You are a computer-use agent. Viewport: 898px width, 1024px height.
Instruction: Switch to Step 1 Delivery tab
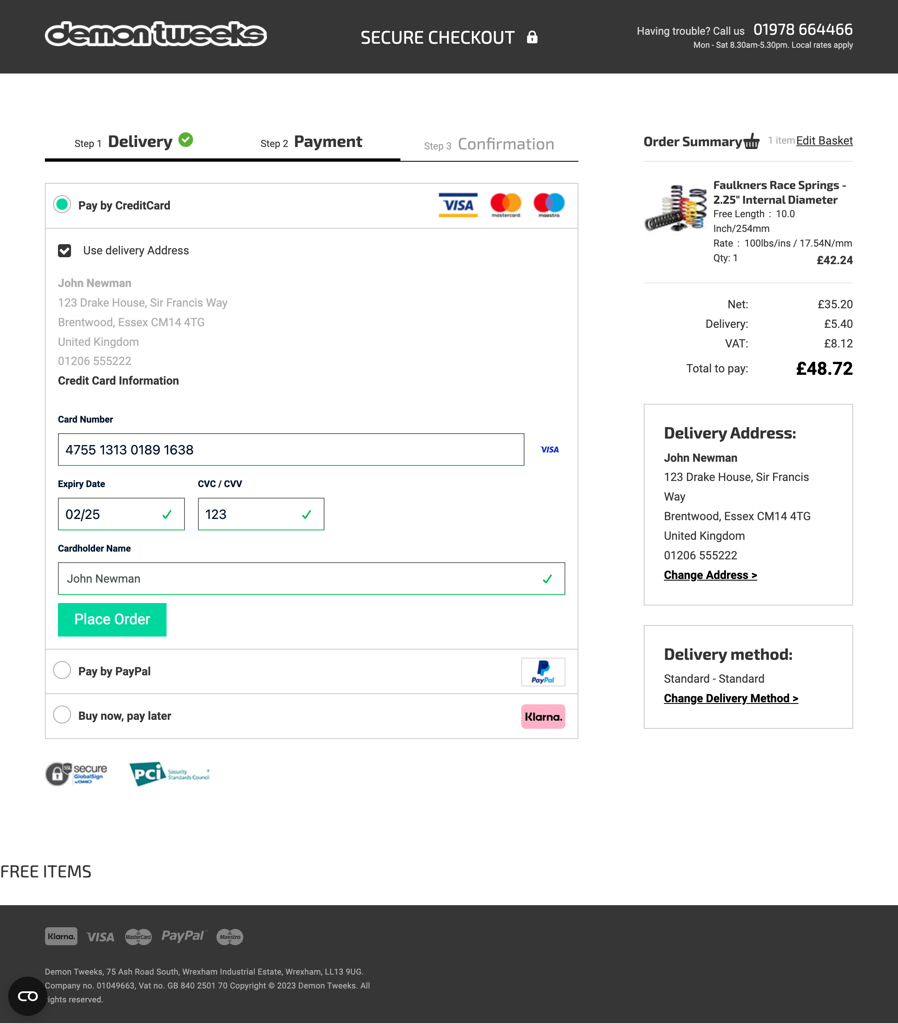point(132,141)
